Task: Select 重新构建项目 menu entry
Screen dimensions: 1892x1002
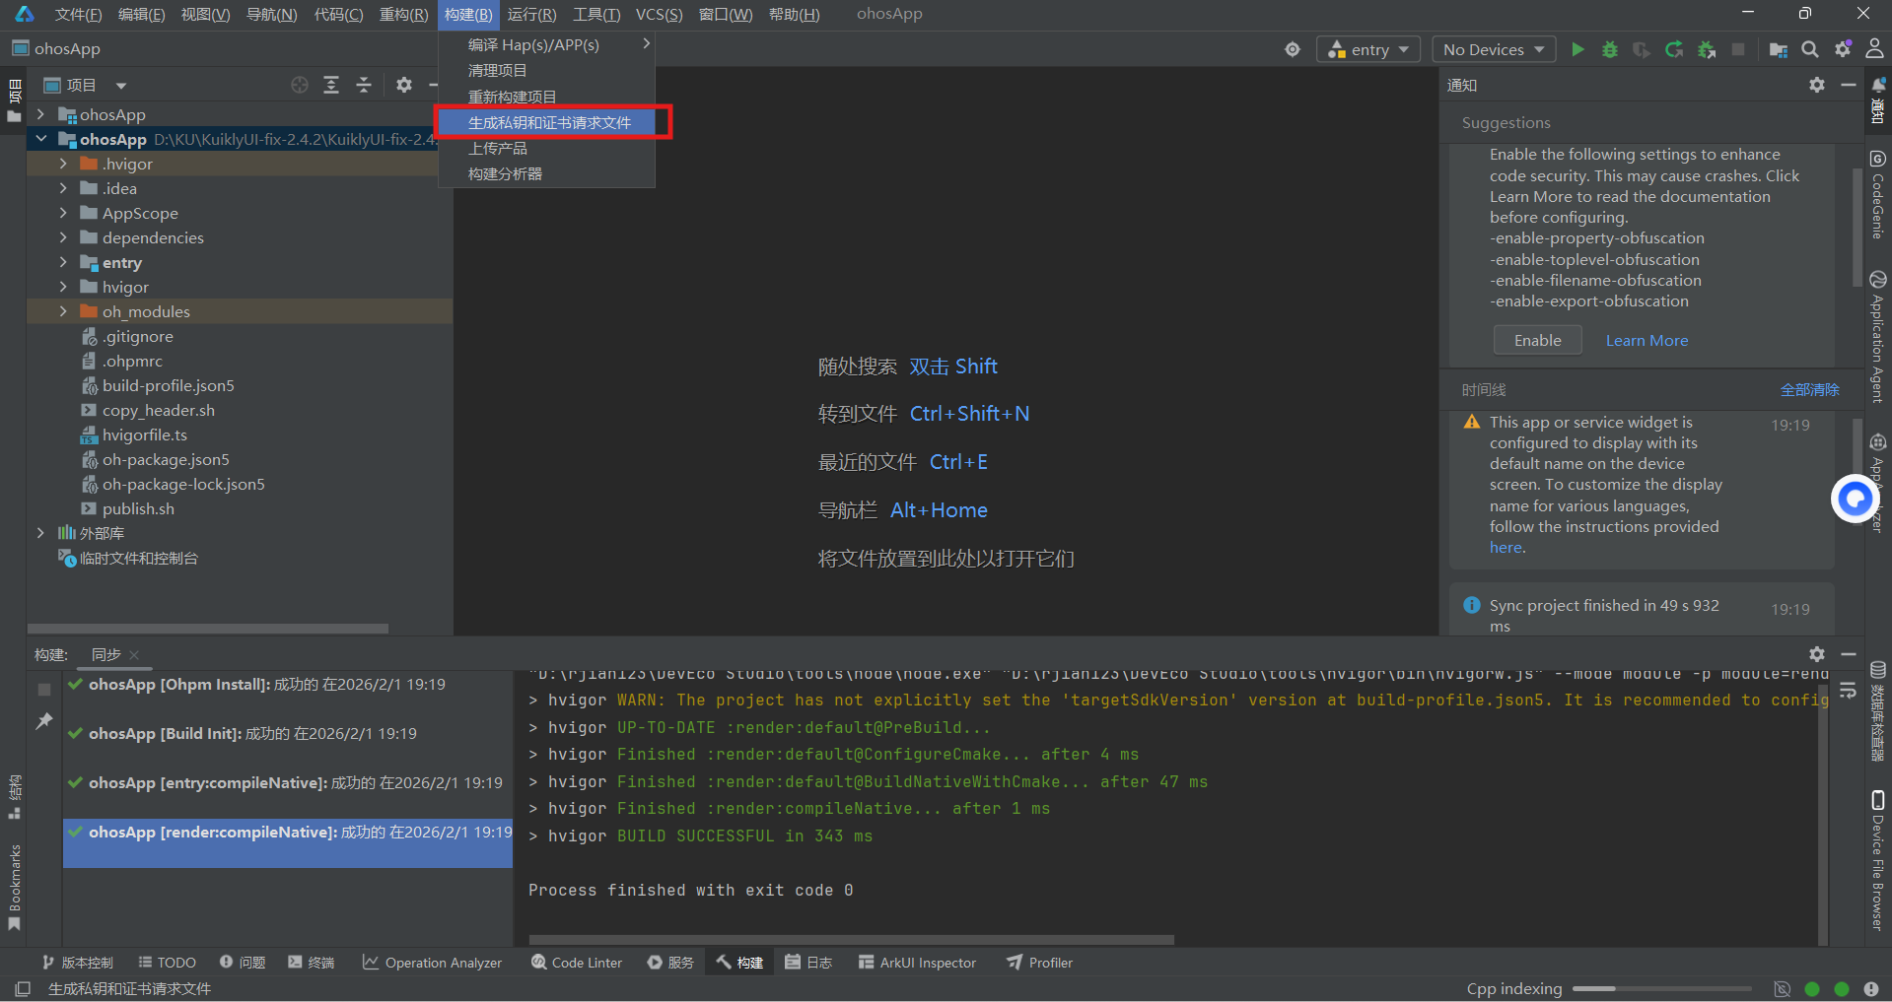Action: tap(547, 97)
